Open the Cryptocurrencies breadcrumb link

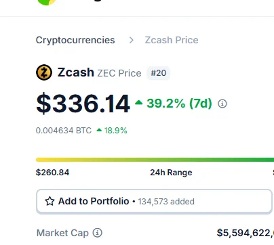tap(75, 40)
